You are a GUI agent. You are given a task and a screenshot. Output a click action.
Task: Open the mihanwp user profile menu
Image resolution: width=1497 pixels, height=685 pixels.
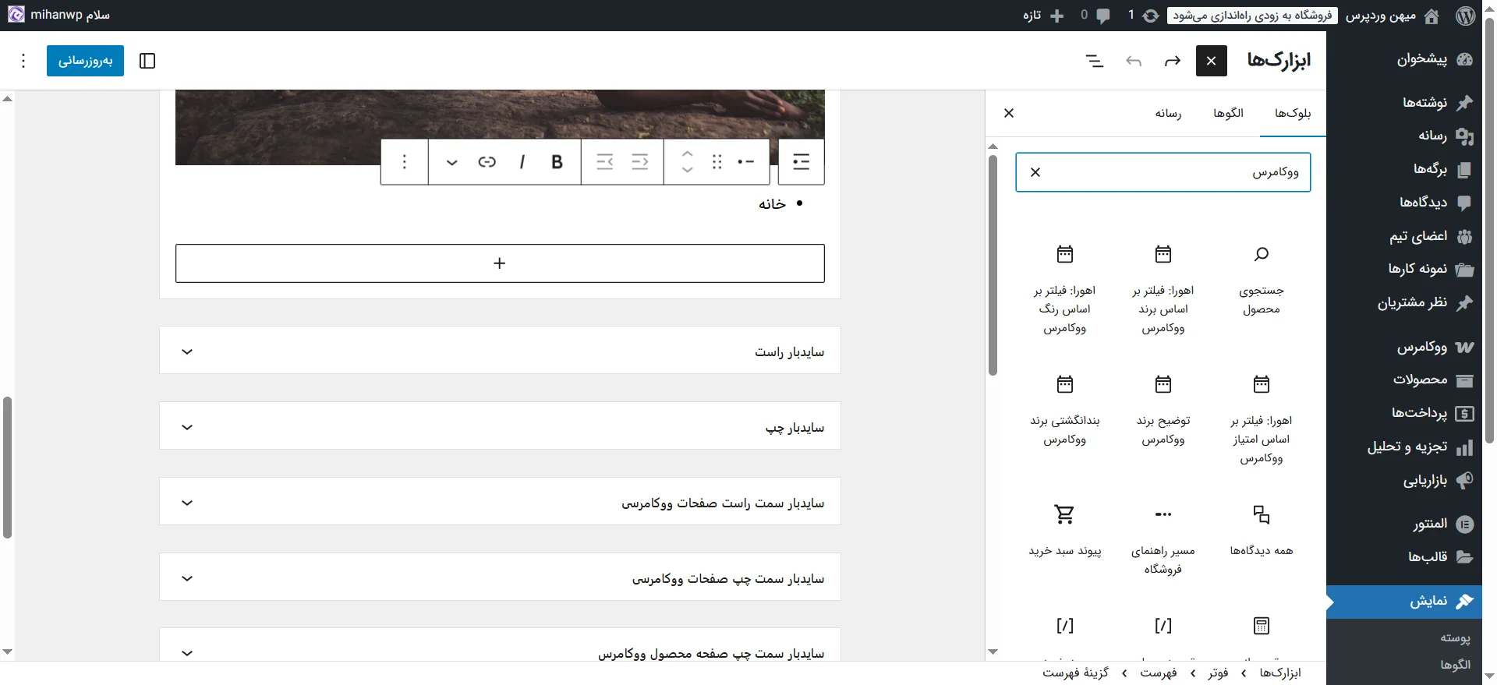click(x=58, y=15)
